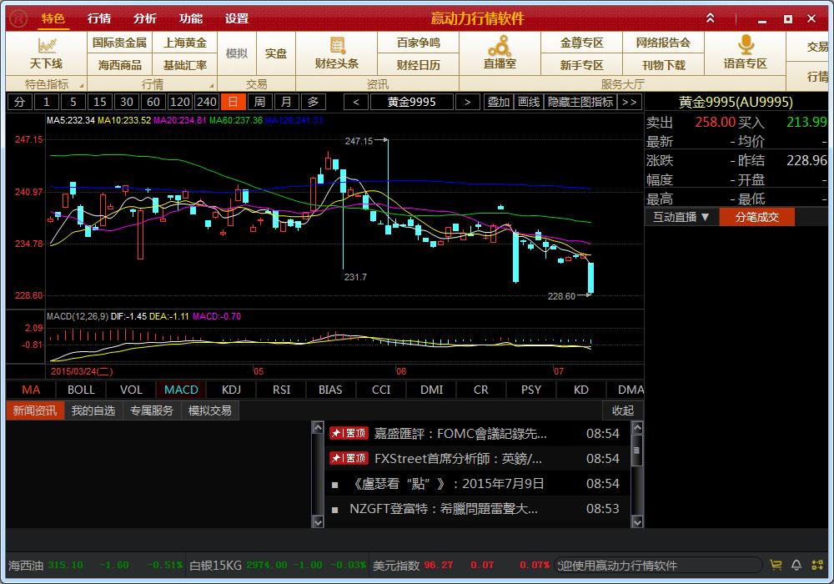
Task: Open 财经头条 news headlines
Action: click(337, 53)
